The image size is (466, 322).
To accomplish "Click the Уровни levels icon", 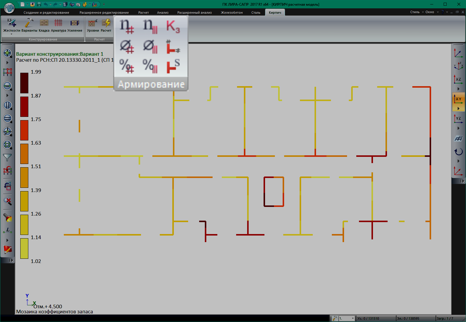I will click(93, 25).
